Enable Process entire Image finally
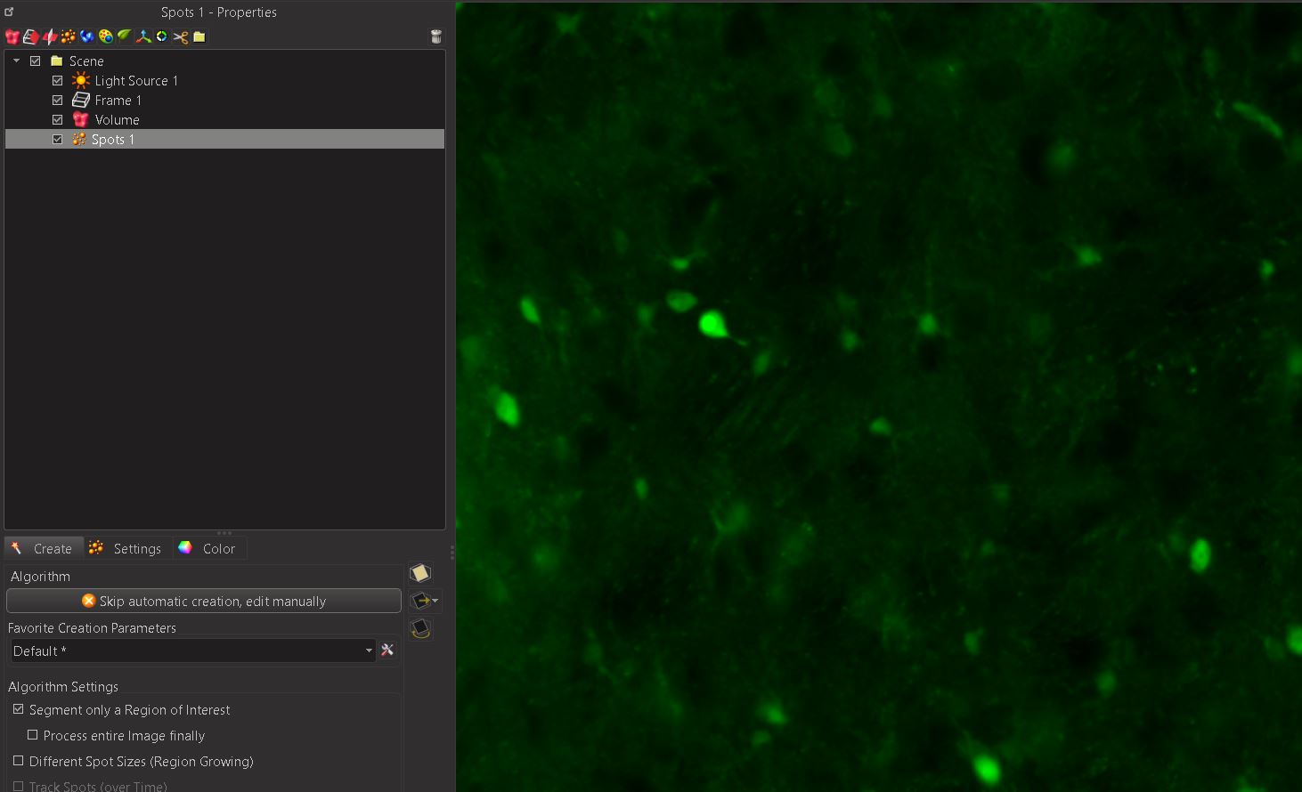 (33, 735)
